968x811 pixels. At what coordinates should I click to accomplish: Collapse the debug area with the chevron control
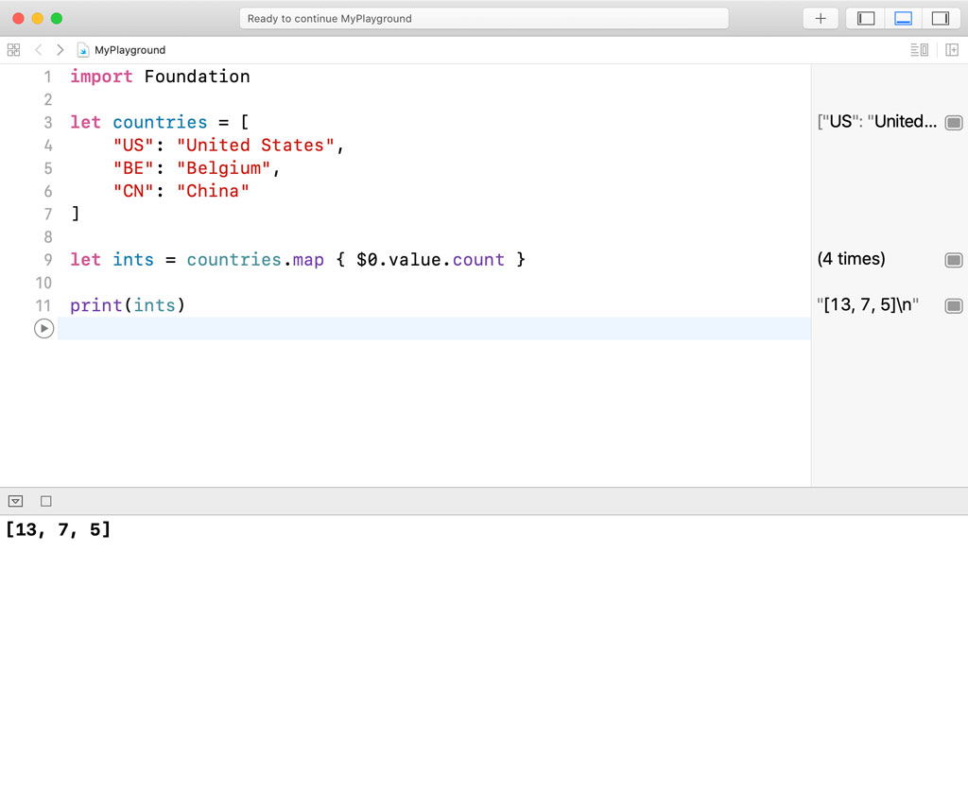coord(15,500)
